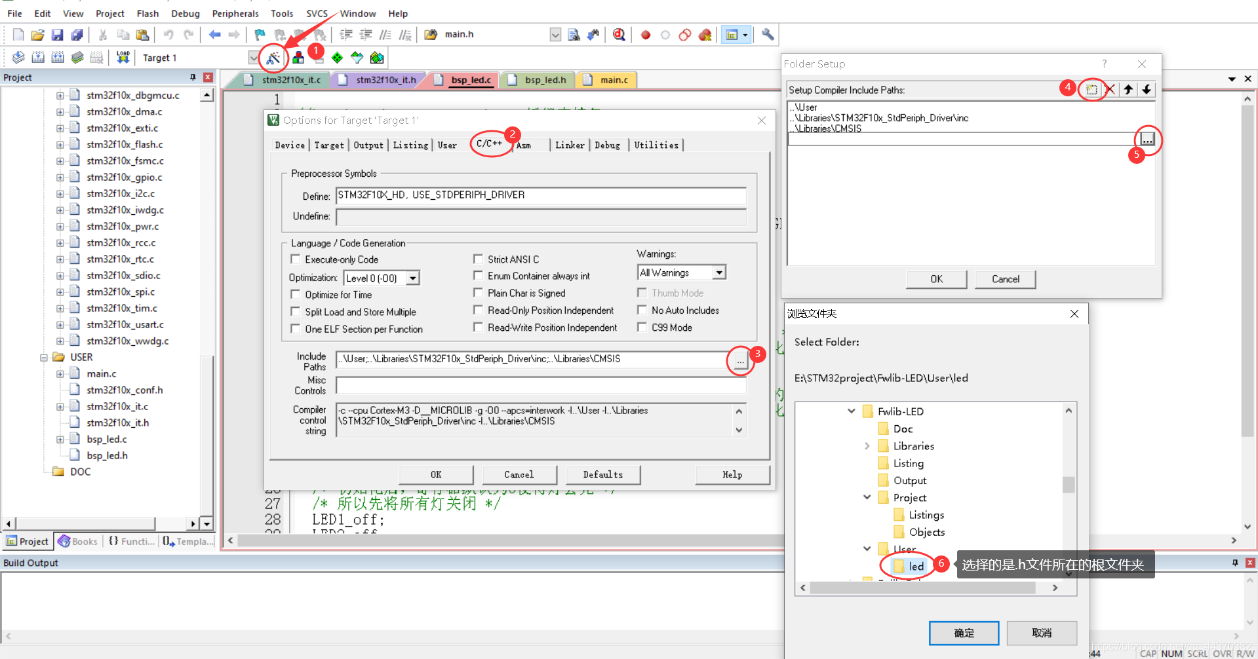Move the include path up with the up arrow
The image size is (1258, 659).
1128,90
